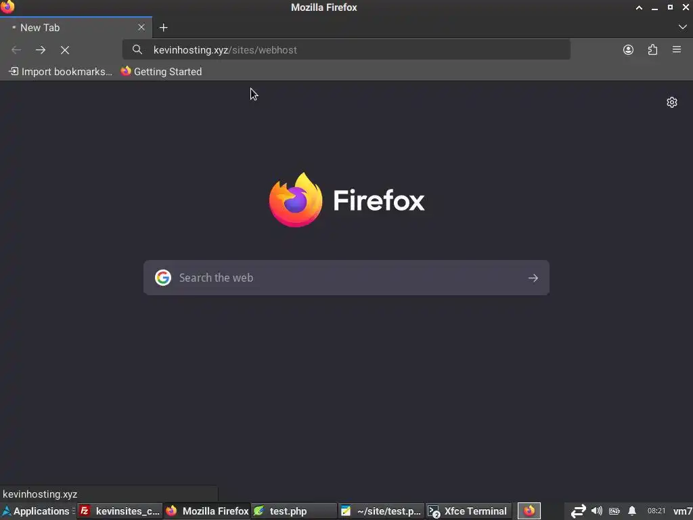Select Mozilla Firefox in the taskbar
Screen dimensions: 693x520
click(x=207, y=511)
